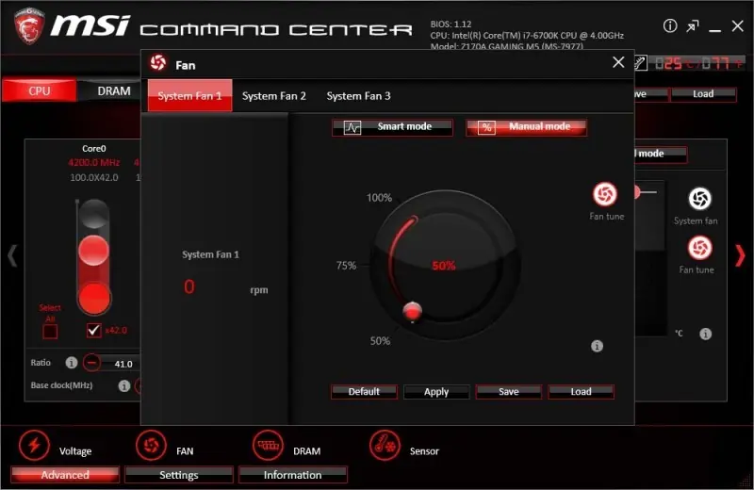
Task: Click Apply in the Fan dialog
Action: [436, 391]
